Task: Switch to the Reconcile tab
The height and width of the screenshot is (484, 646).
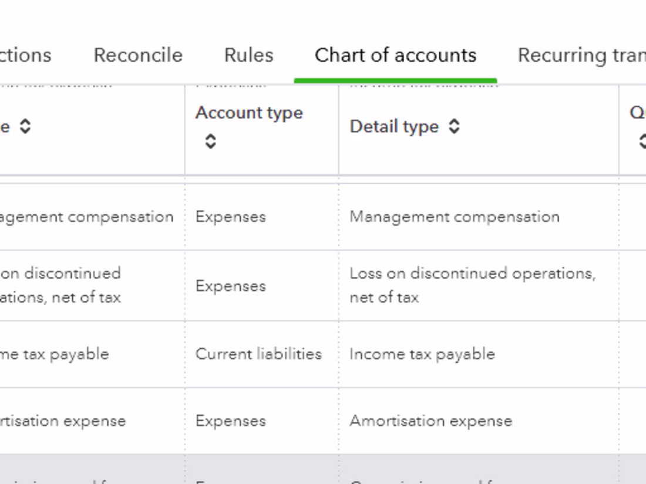Action: (x=138, y=55)
